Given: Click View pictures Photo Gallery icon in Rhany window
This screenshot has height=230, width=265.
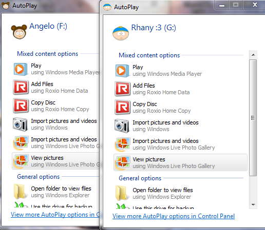Looking at the screenshot, I should tap(122, 163).
